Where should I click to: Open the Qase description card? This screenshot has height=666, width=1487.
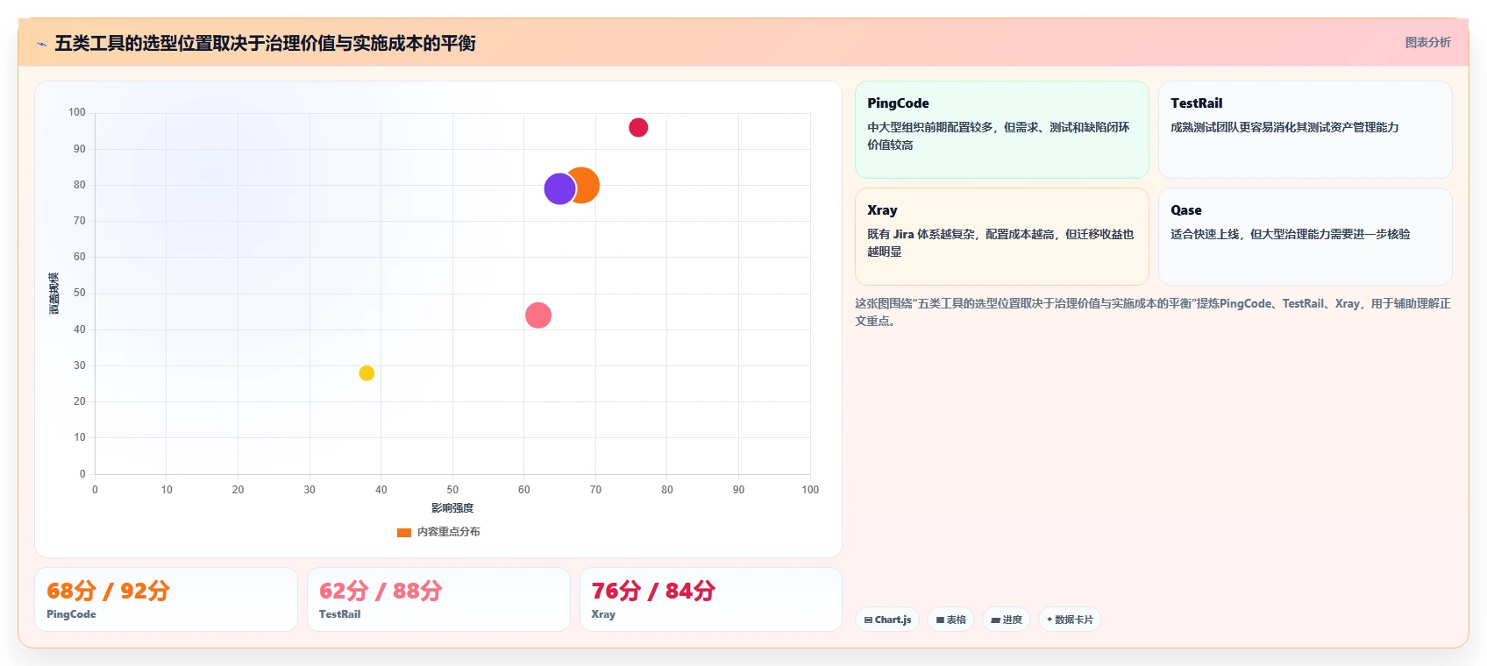(1306, 237)
